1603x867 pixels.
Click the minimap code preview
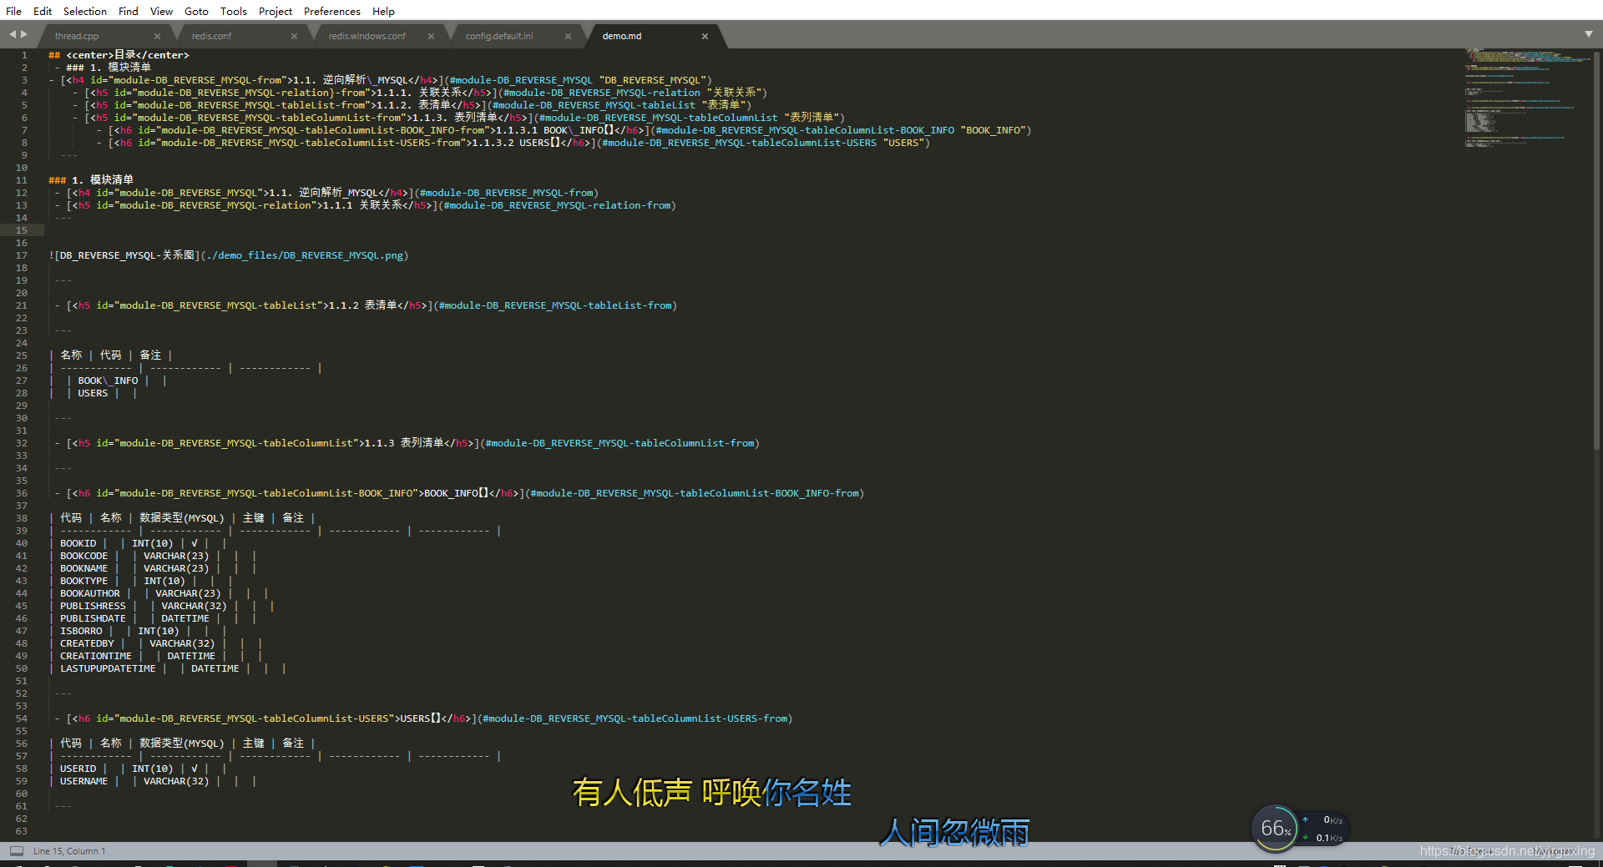click(1527, 98)
